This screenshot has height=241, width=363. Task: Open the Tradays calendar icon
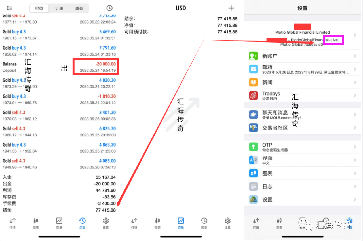tap(253, 96)
